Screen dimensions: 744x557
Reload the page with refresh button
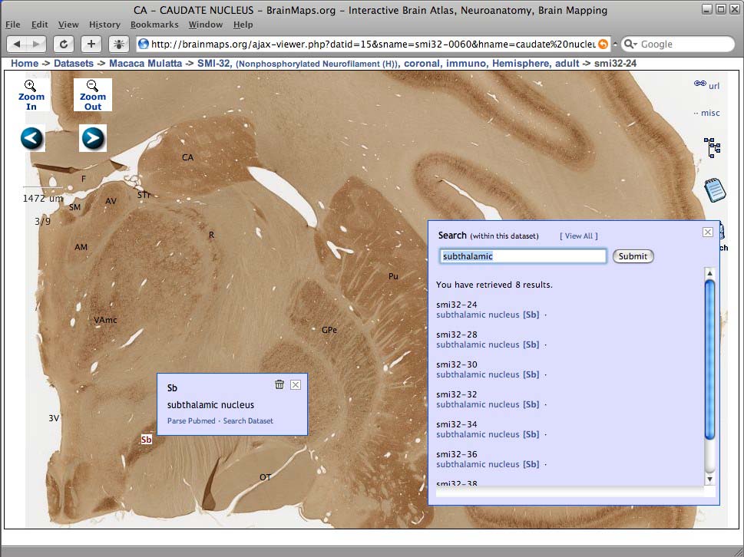(63, 44)
